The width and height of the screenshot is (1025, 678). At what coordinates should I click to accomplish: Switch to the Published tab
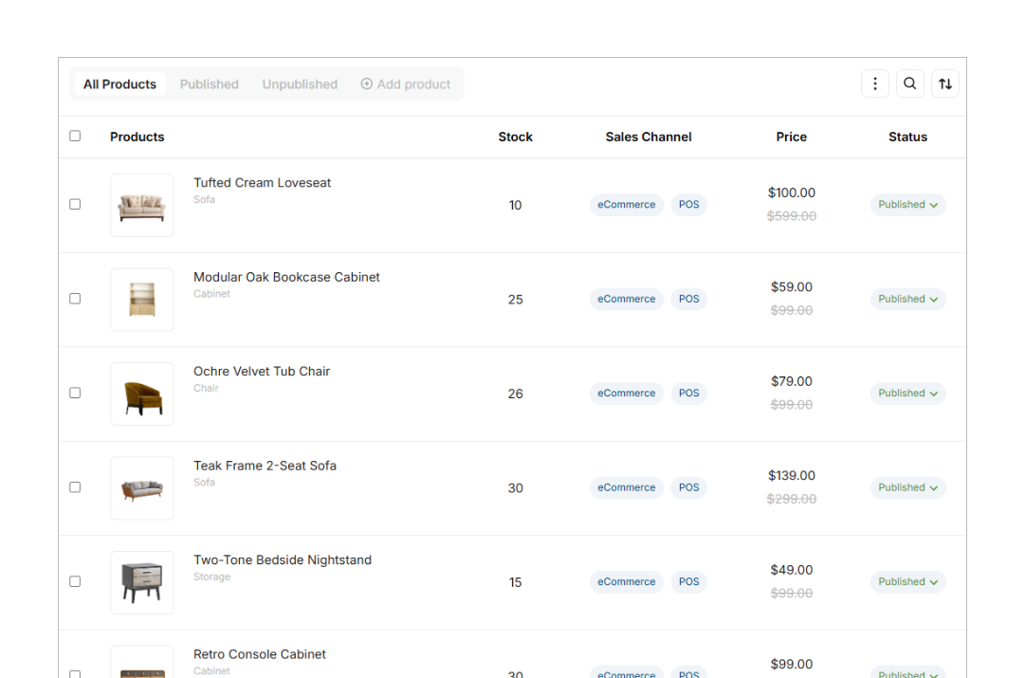pos(210,84)
